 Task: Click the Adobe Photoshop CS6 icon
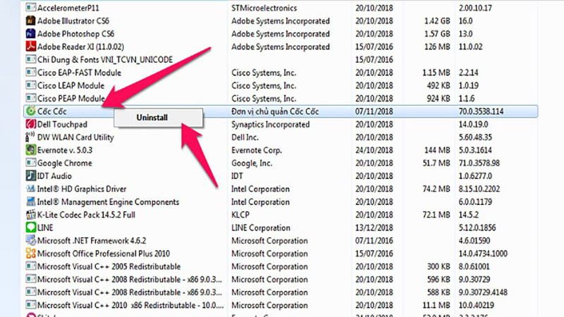click(x=30, y=33)
